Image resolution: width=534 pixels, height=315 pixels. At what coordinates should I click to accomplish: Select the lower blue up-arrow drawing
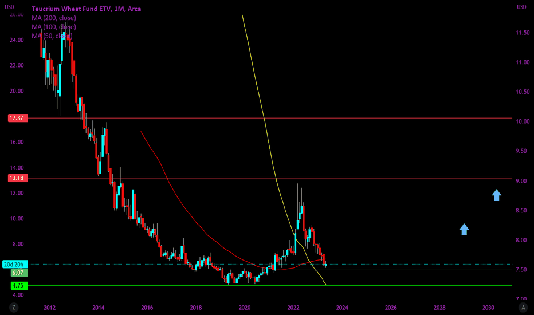click(x=464, y=229)
